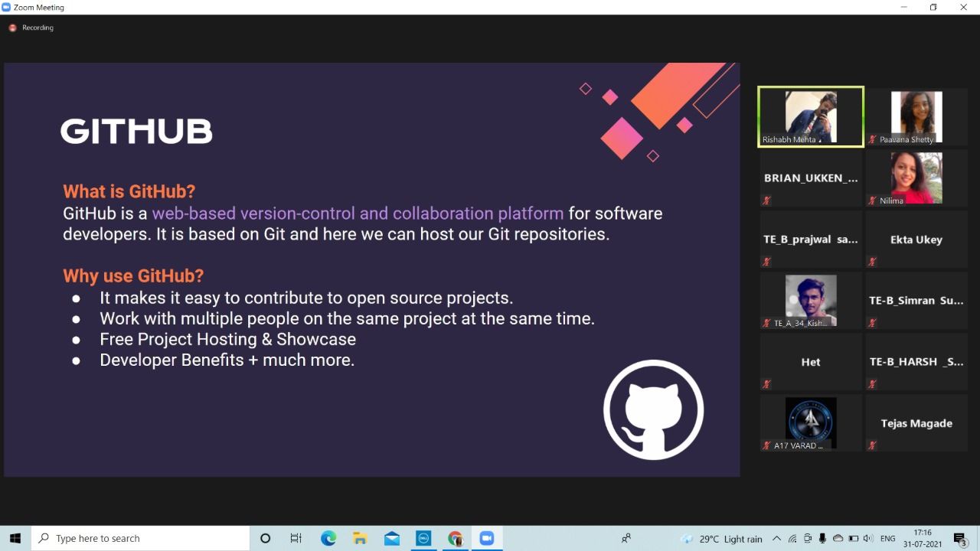Open the 29°C Light rain weather widget

721,539
